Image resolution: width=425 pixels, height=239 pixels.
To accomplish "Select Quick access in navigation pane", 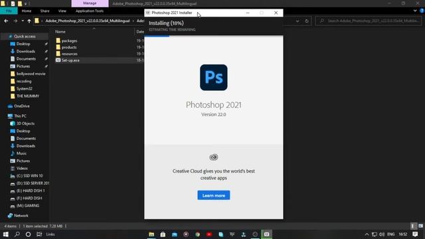I will point(25,37).
